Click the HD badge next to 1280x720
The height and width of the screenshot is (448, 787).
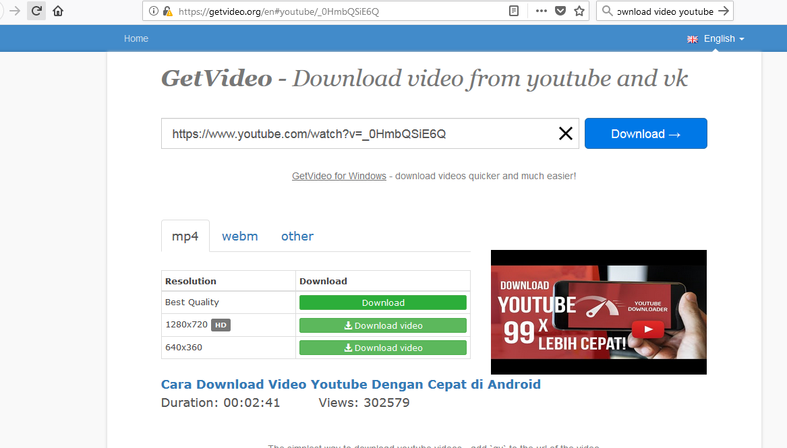(x=221, y=325)
